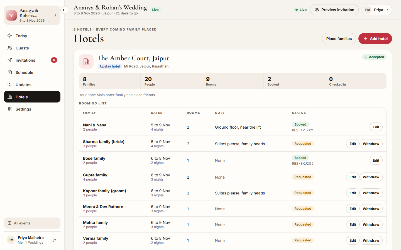Click reservation code RES-8KJ2G2
The image size is (401, 250).
303,164
